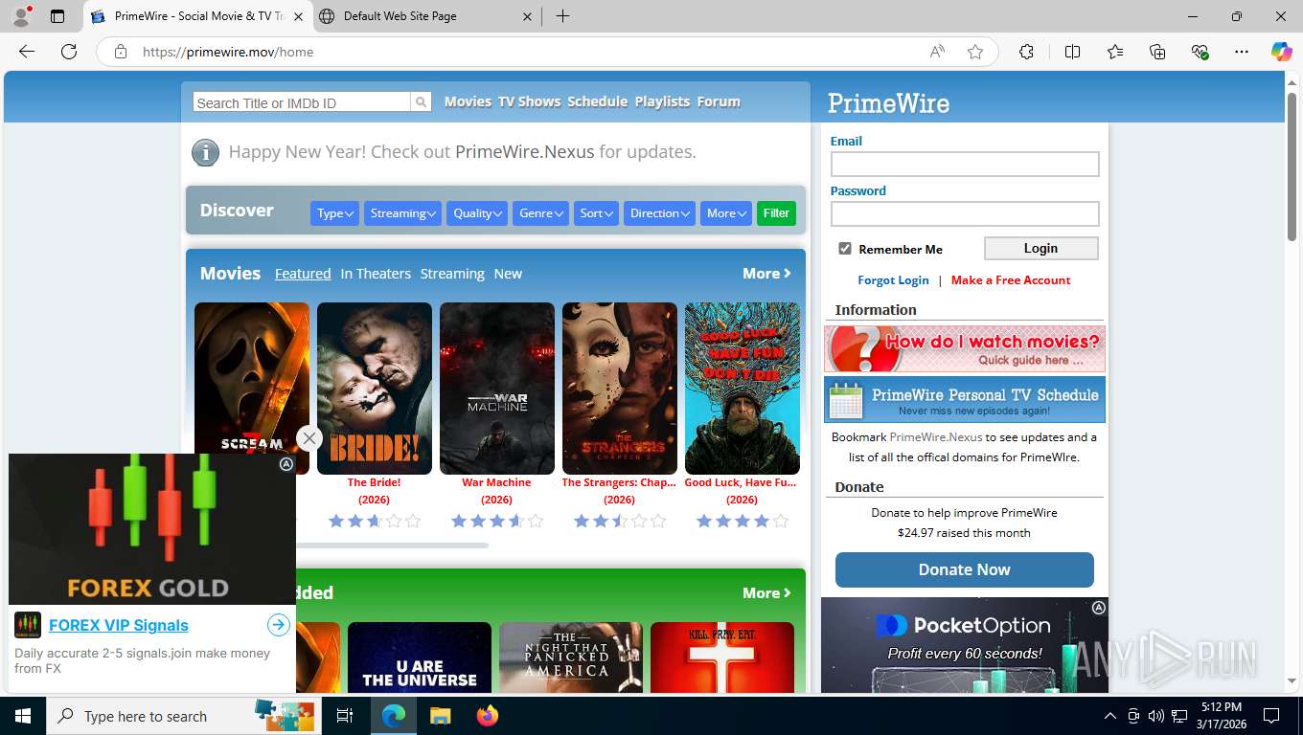Screen dimensions: 1303x735
Task: Click the search magnifier icon button
Action: pos(422,102)
